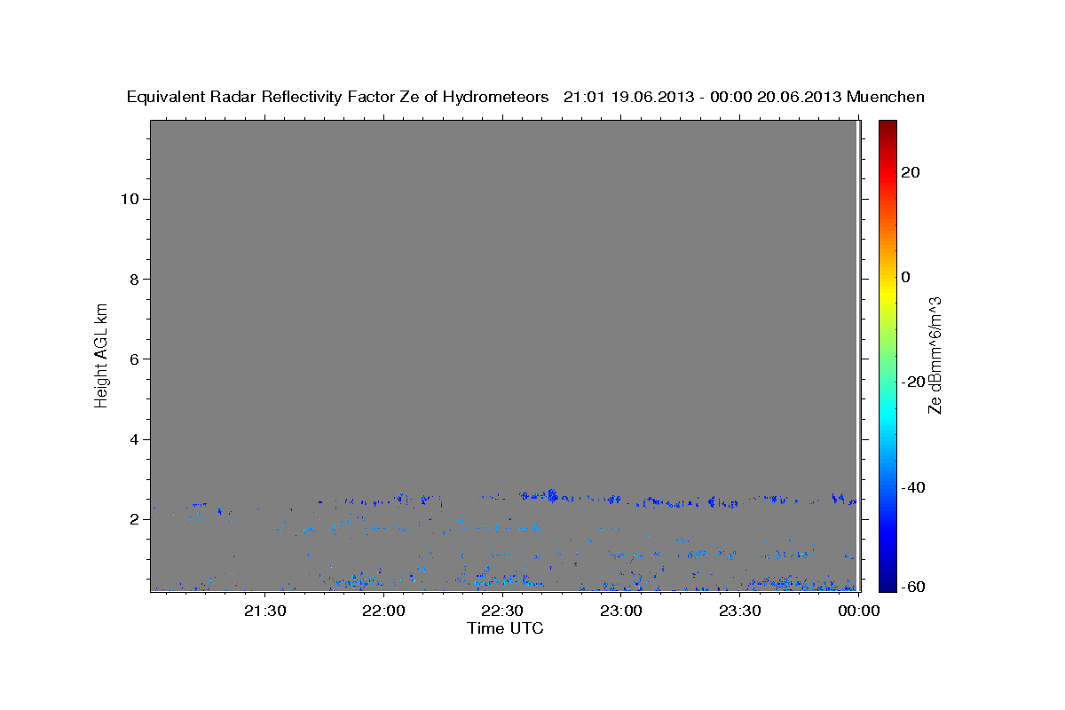Image resolution: width=1065 pixels, height=710 pixels.
Task: Click the '21:30' time tick label
Action: (264, 611)
